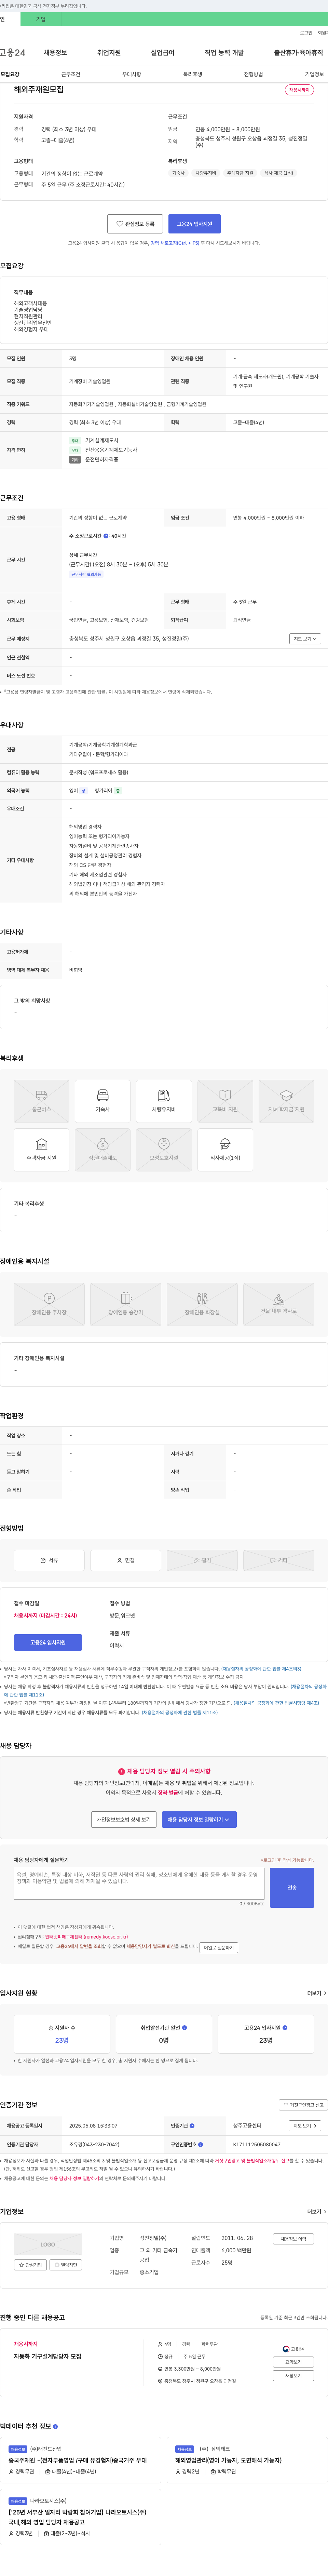Add posting with 관심정보 등록 heart button
328x2576 pixels.
pyautogui.click(x=135, y=224)
